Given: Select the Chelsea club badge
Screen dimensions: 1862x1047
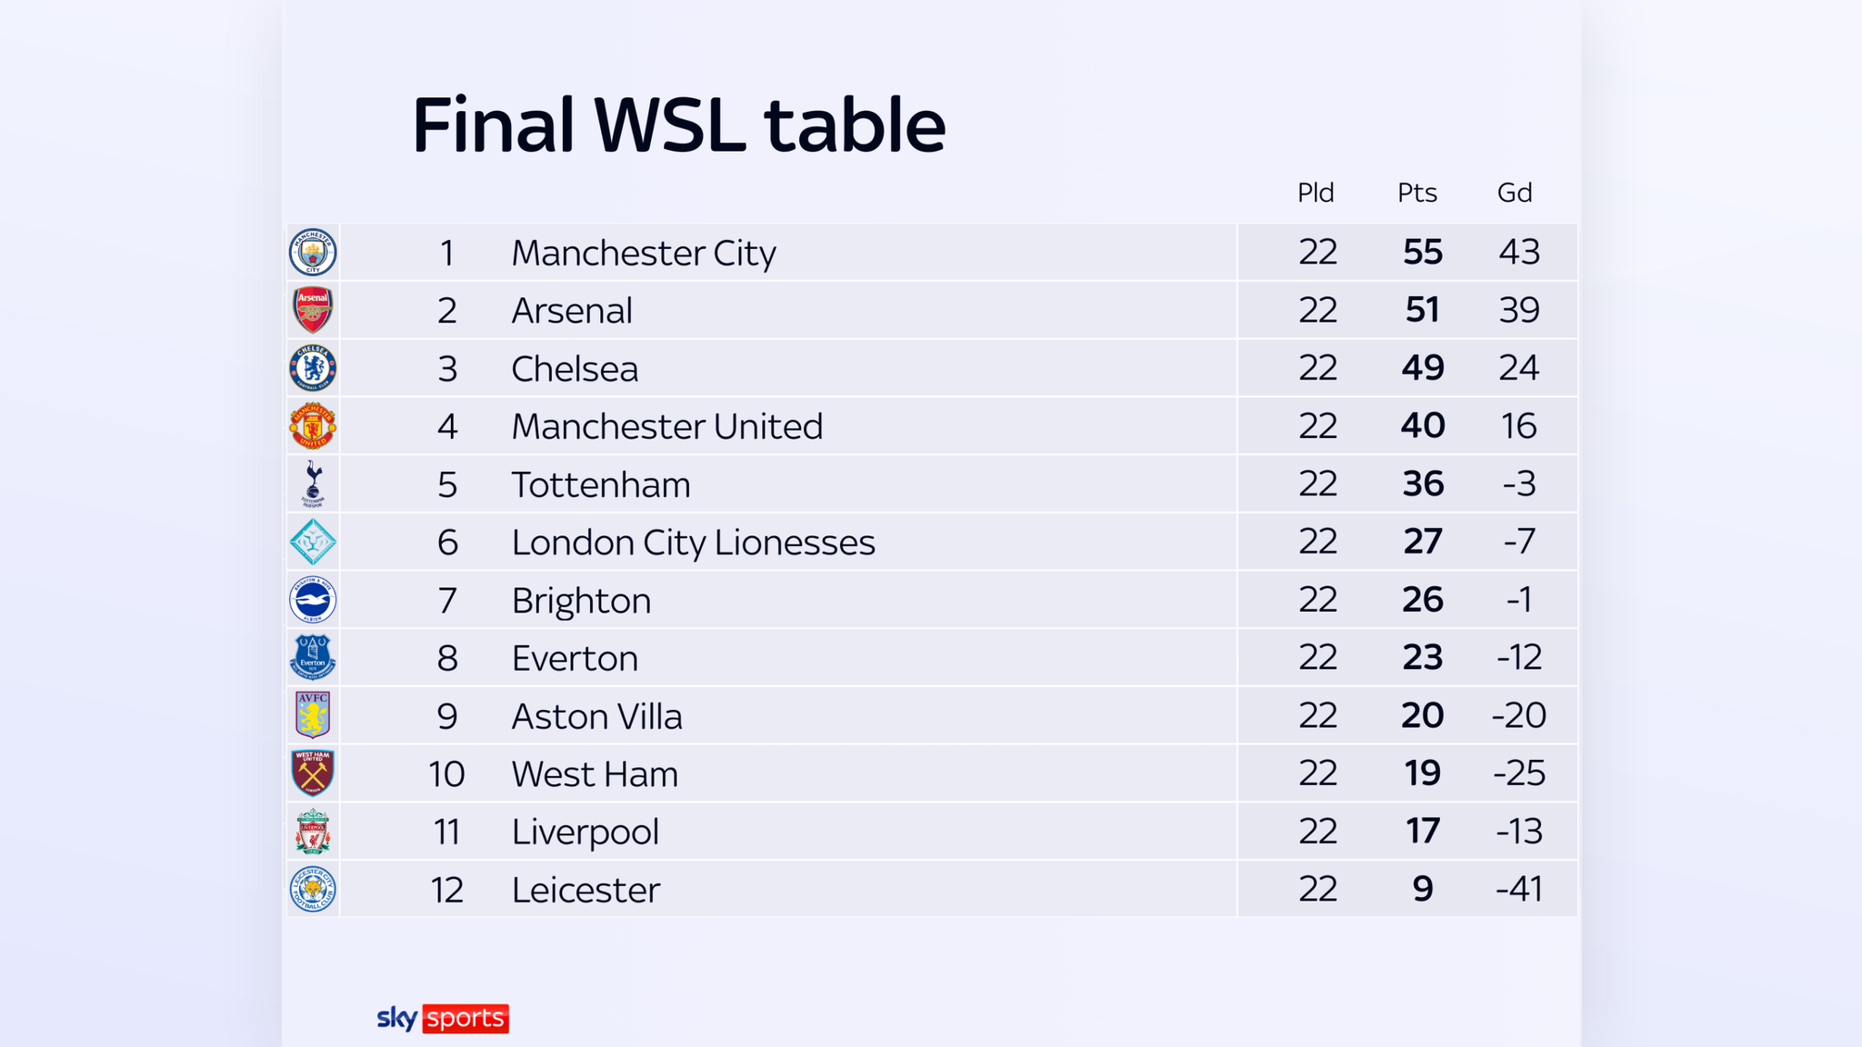Looking at the screenshot, I should [313, 368].
